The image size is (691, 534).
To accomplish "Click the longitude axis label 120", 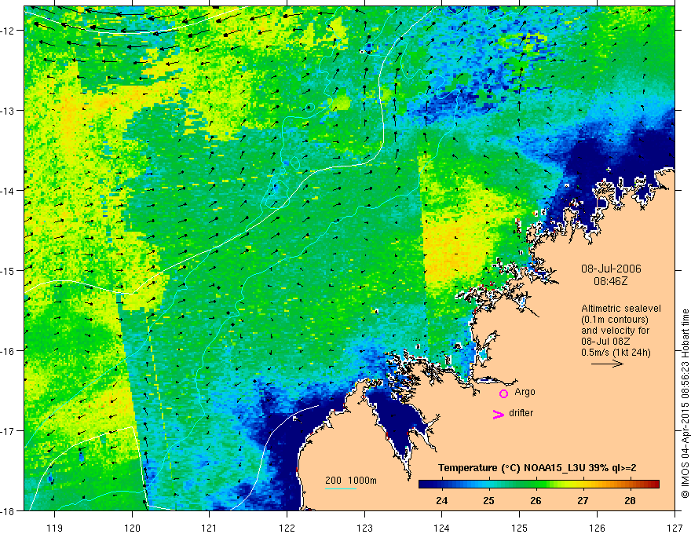I will (132, 529).
